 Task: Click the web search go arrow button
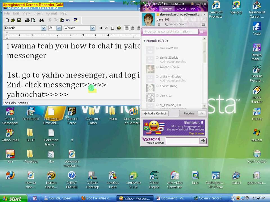click(203, 141)
